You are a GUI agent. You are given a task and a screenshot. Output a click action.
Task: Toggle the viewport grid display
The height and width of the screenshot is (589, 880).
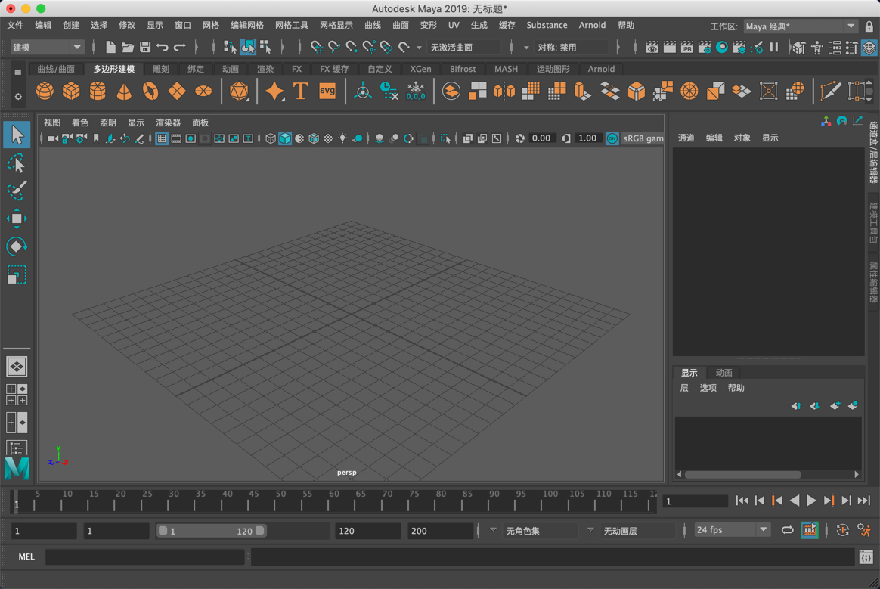(x=162, y=138)
